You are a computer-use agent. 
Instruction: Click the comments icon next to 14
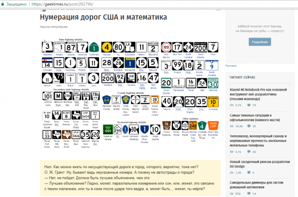[x=249, y=194]
